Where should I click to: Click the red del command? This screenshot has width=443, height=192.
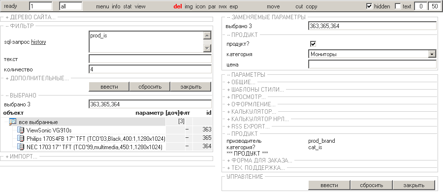tap(178, 6)
